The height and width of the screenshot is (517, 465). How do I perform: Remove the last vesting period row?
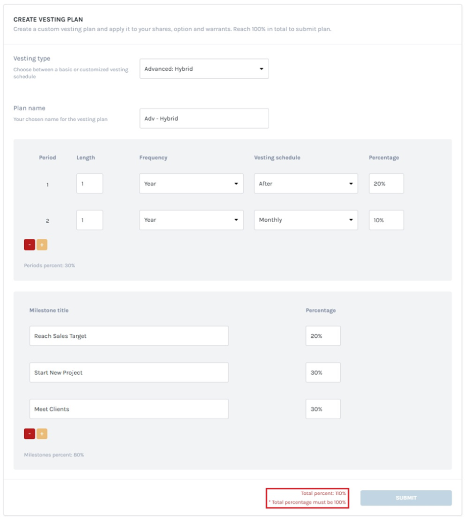tap(29, 244)
